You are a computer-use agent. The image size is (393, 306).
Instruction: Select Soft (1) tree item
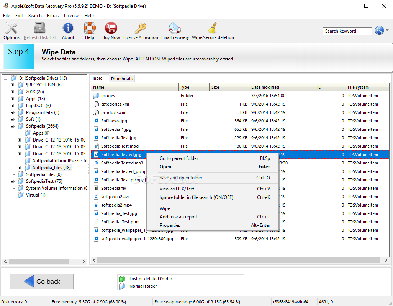pyautogui.click(x=33, y=119)
